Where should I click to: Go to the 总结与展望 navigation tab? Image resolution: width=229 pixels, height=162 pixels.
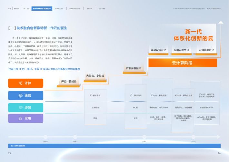[102, 9]
